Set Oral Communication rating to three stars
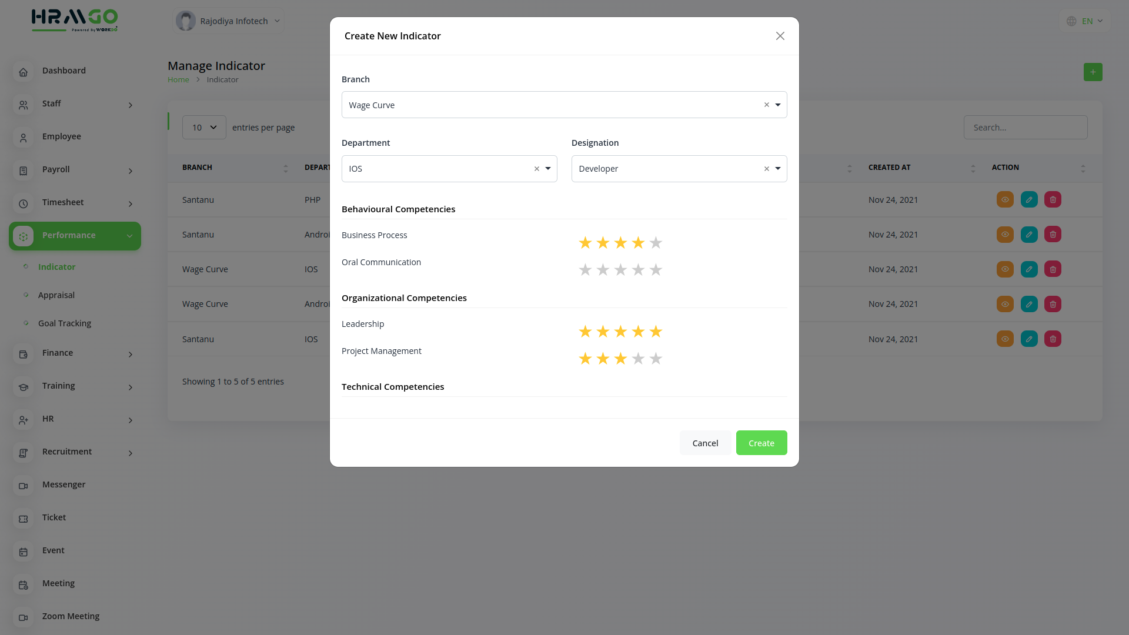This screenshot has width=1129, height=635. pyautogui.click(x=620, y=270)
